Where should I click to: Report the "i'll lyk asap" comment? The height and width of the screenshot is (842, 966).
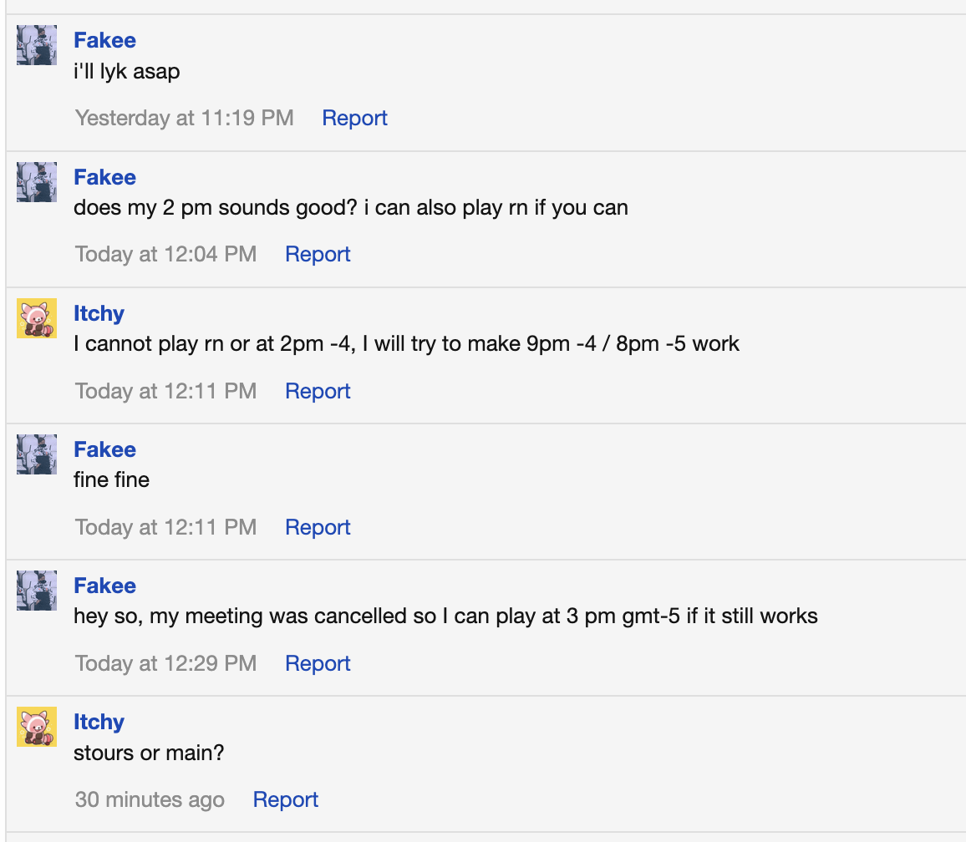tap(354, 118)
